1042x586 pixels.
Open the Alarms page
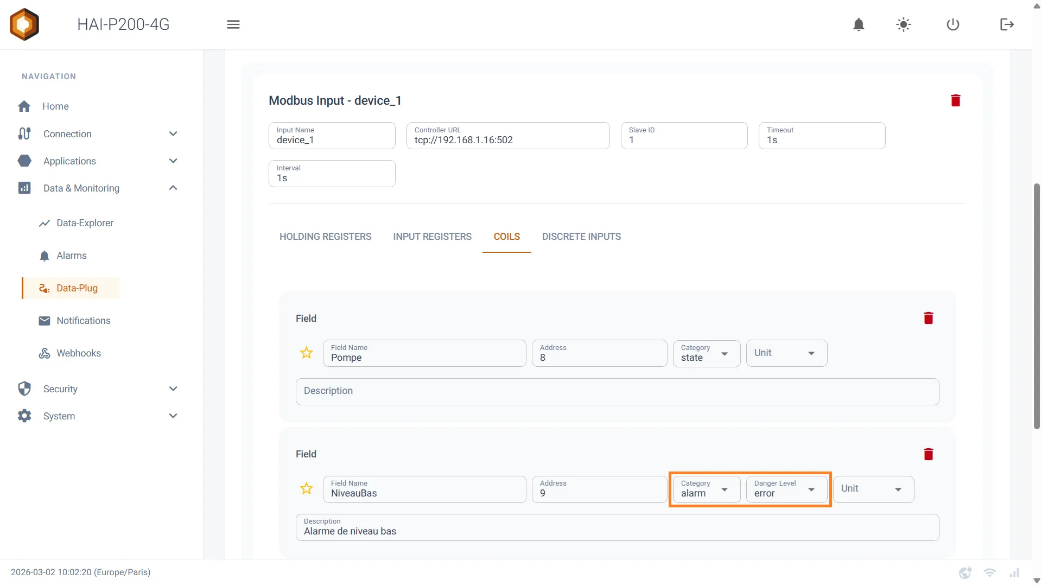coord(71,256)
